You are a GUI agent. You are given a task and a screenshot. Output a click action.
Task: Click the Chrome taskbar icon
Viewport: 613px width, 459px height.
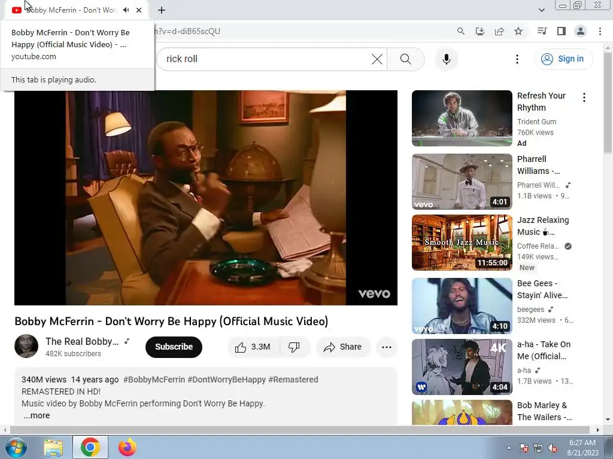pos(90,447)
